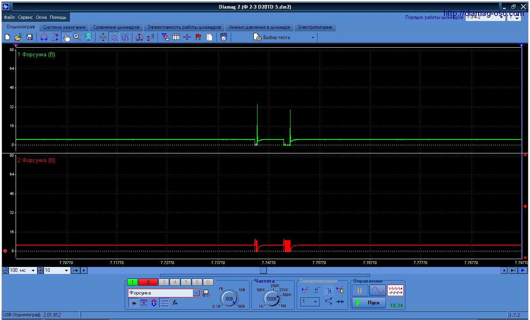Toggle the horizontal lines display icon
Screen dimensions: 530x320
click(x=165, y=303)
